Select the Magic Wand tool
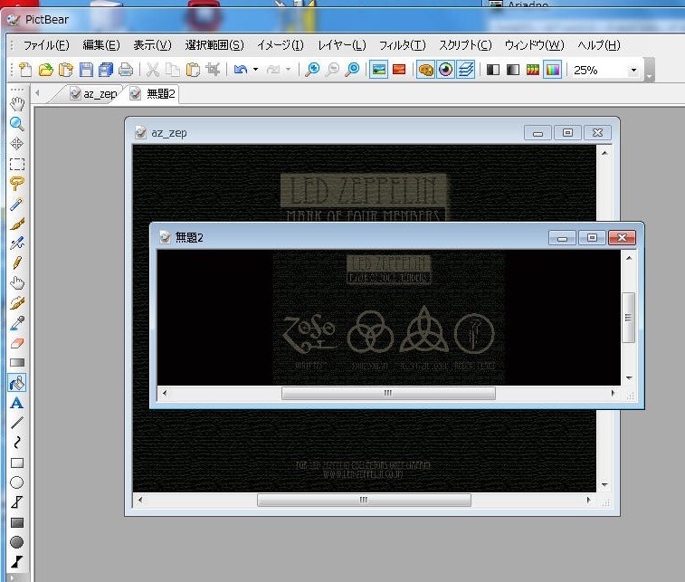685x582 pixels. pos(17,204)
